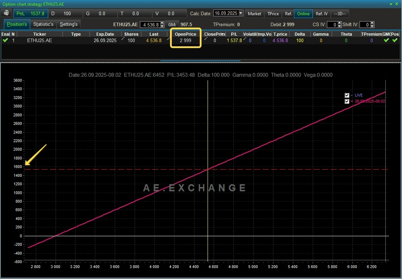Click the T.price column header
402x279 pixels.
click(x=280, y=34)
